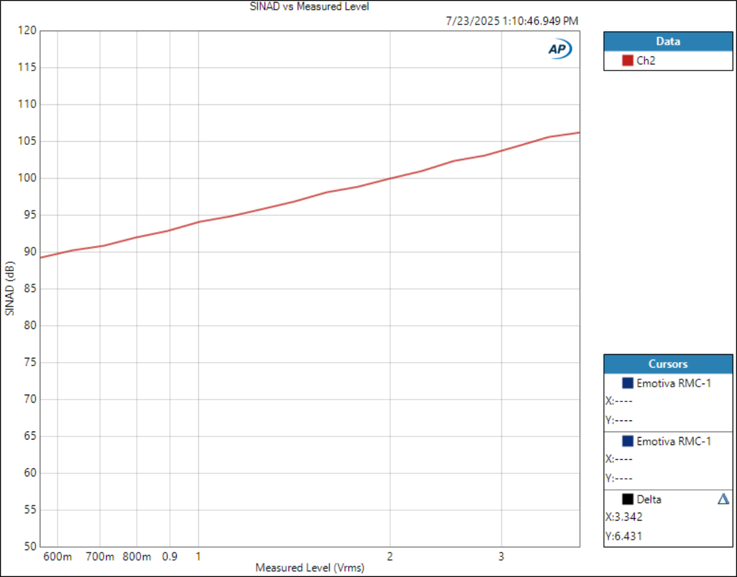The width and height of the screenshot is (737, 577).
Task: Click the SINAD (dB) axis label
Action: [9, 288]
